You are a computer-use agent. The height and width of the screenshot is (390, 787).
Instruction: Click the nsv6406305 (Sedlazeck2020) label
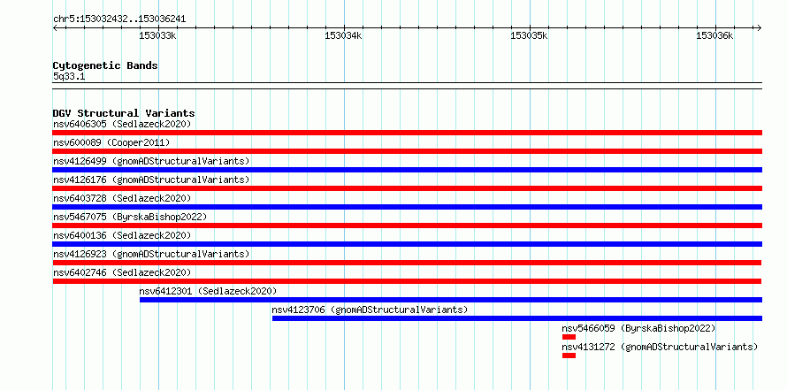[x=122, y=124]
